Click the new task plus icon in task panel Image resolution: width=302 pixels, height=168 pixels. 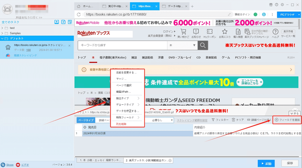point(63,22)
